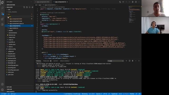Click the editor minimap
Image resolution: width=169 pixels, height=95 pixels.
click(135, 15)
